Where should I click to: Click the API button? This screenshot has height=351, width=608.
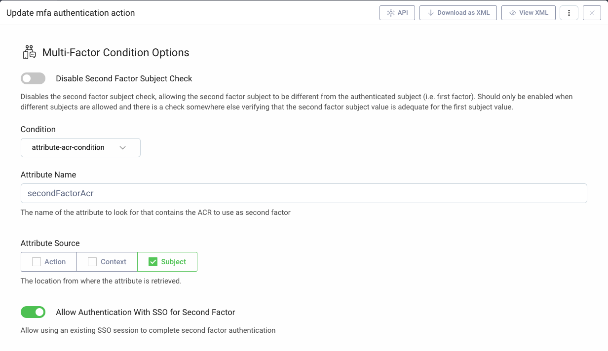pos(397,13)
